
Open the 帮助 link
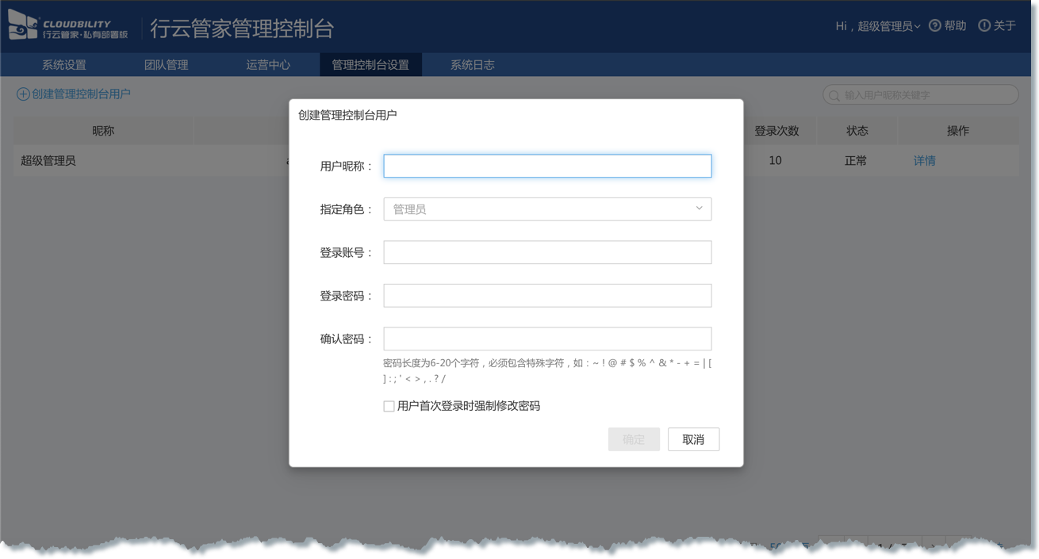[955, 26]
